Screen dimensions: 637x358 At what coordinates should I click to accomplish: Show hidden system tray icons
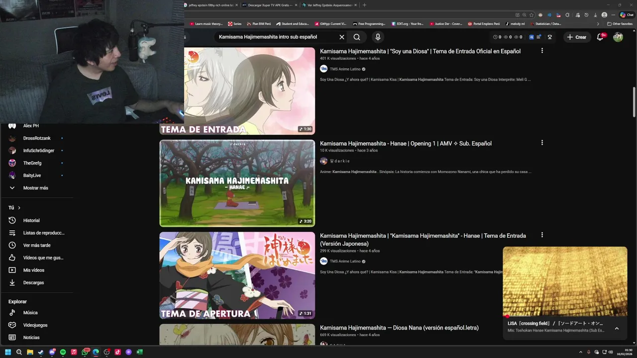581,352
